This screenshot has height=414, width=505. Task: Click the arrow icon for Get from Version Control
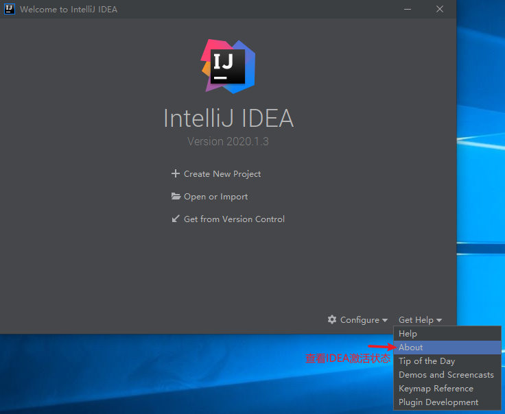click(x=176, y=219)
